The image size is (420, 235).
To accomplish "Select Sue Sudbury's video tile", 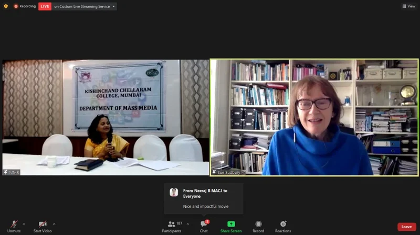I will point(314,117).
